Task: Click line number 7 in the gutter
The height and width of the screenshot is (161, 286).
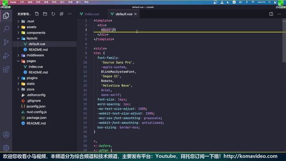Action: tap(86, 48)
